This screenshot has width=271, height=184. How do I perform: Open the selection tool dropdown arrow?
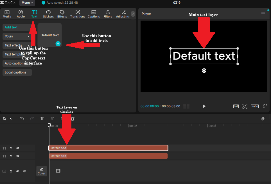click(11, 119)
